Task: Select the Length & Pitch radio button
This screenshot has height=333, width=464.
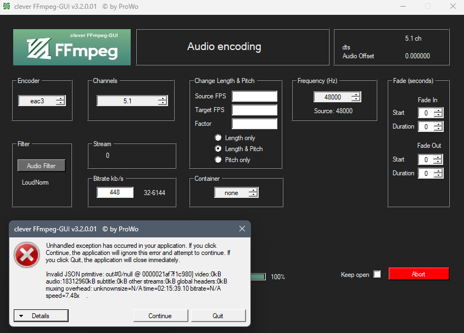Action: pos(218,148)
